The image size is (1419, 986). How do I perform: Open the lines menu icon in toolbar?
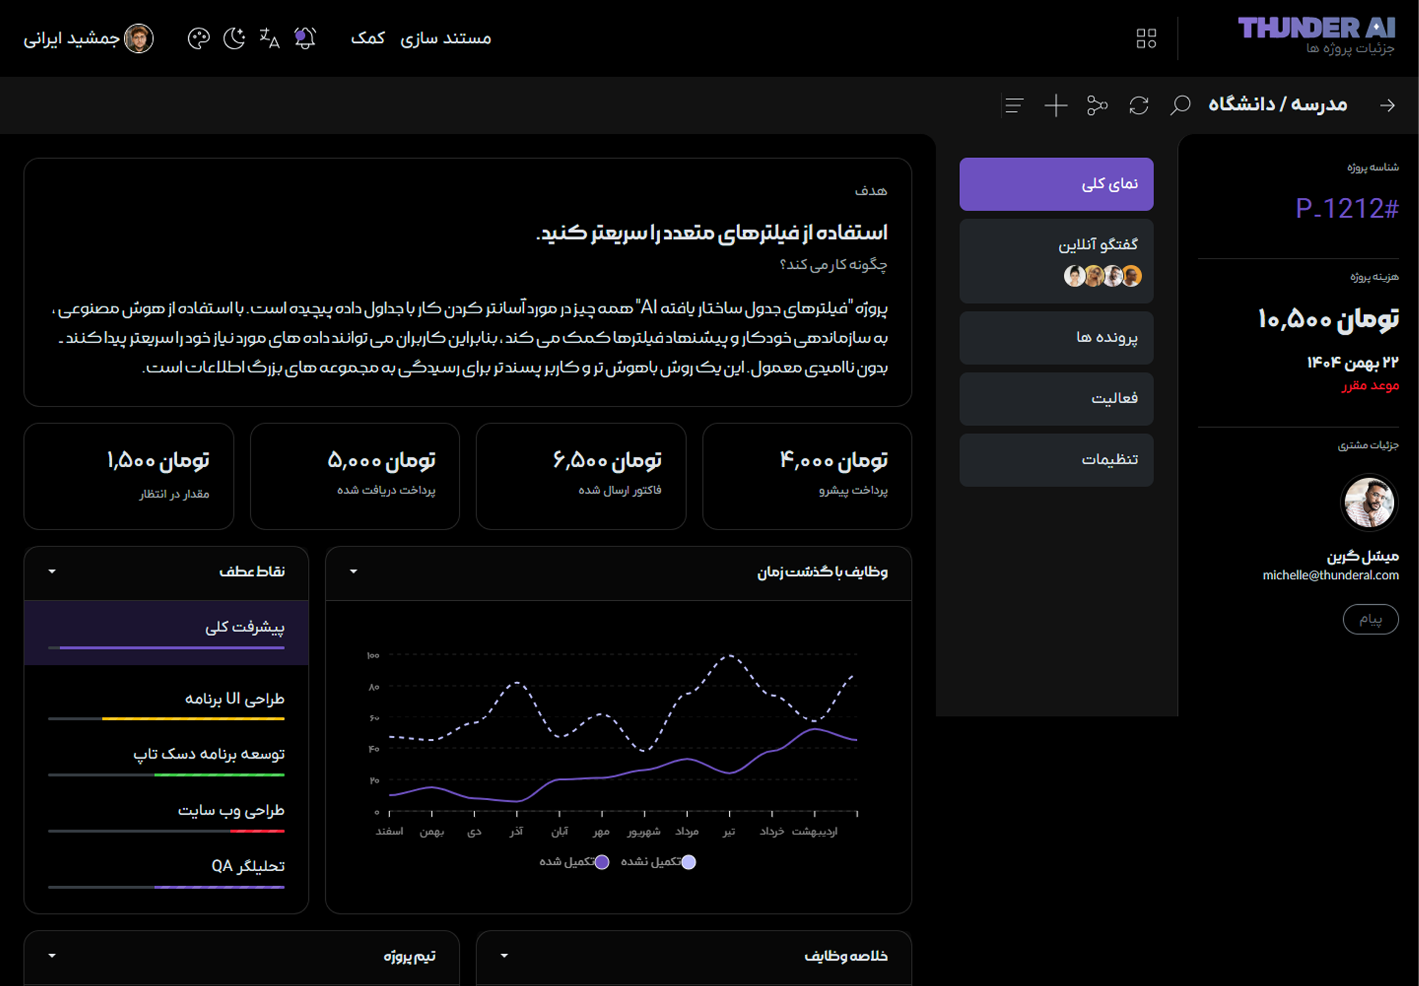(x=1014, y=105)
